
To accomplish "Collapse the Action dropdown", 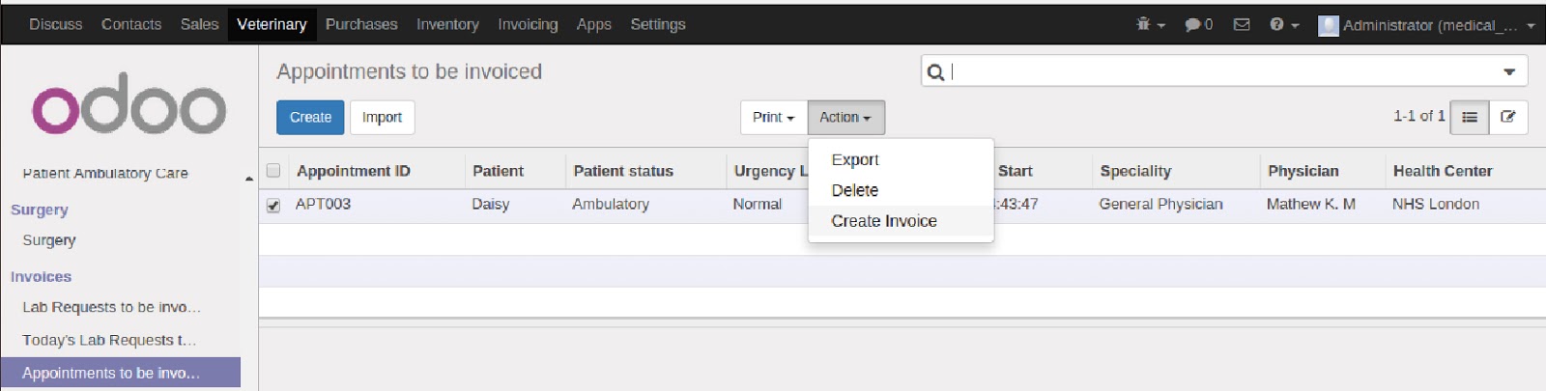I will pos(845,117).
